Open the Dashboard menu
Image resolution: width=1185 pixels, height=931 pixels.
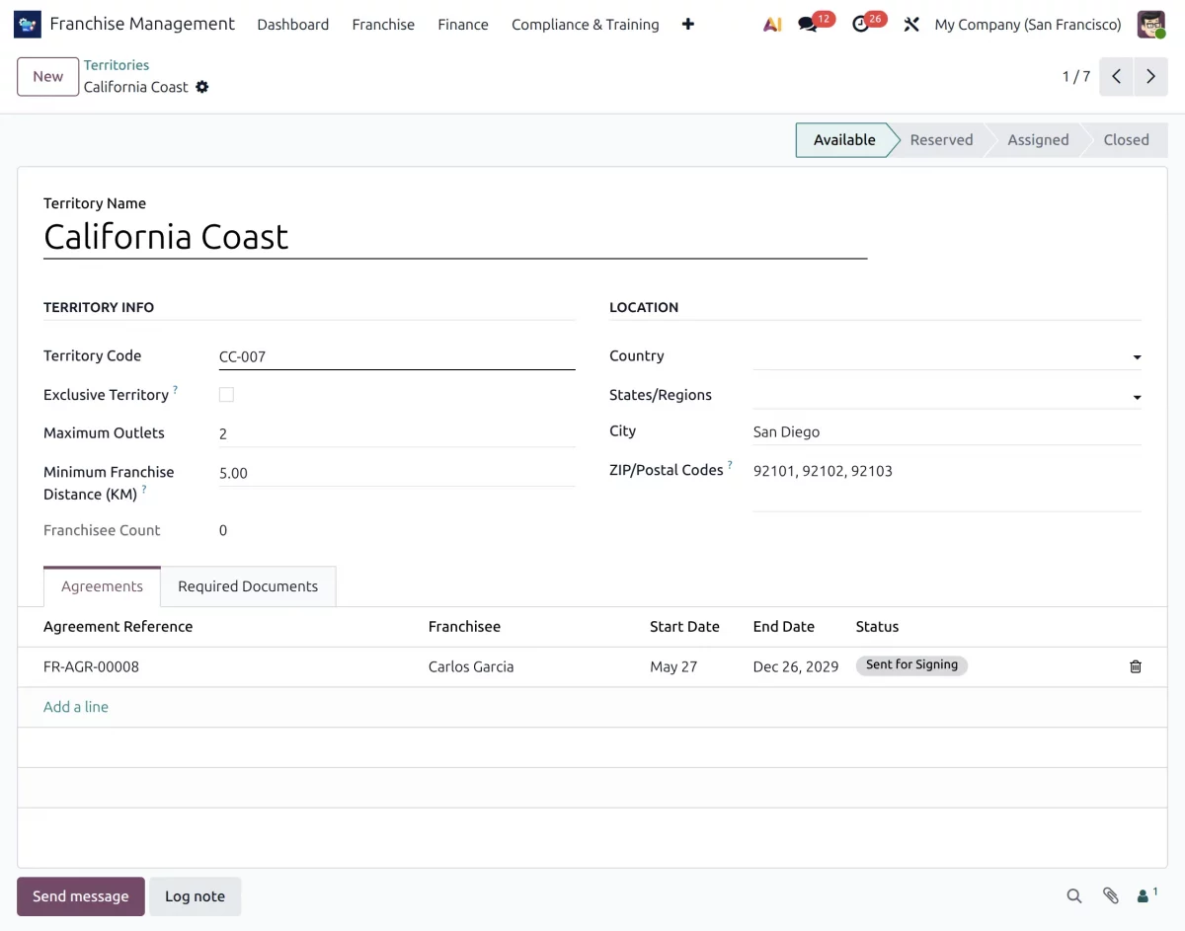pyautogui.click(x=293, y=25)
